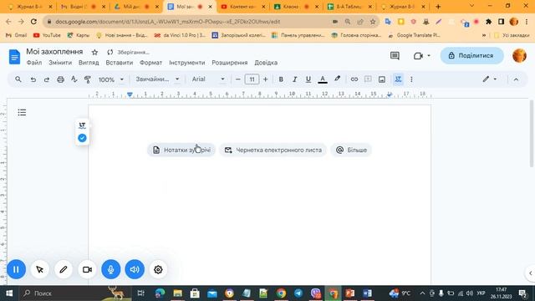The width and height of the screenshot is (535, 301).
Task: Open the Змінити menu
Action: [x=60, y=63]
